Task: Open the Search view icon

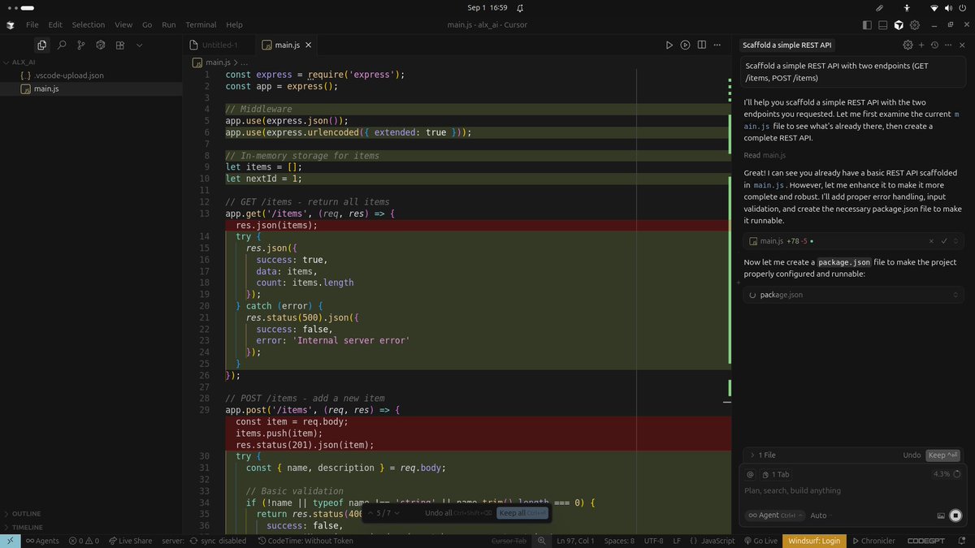Action: pos(61,45)
